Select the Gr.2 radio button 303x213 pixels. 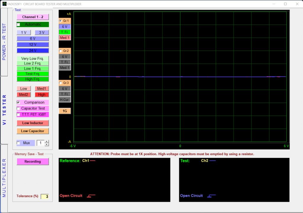pos(61,51)
